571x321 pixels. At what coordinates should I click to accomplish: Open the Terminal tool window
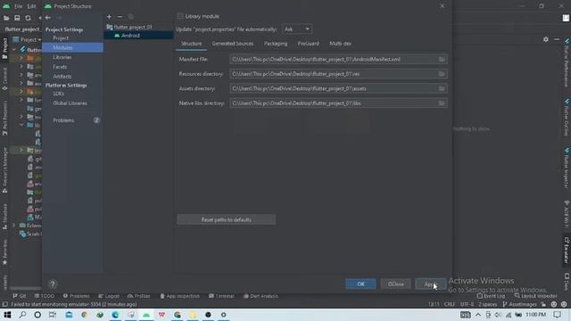pyautogui.click(x=221, y=296)
